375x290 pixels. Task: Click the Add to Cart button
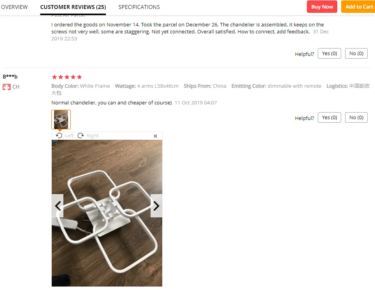(359, 7)
